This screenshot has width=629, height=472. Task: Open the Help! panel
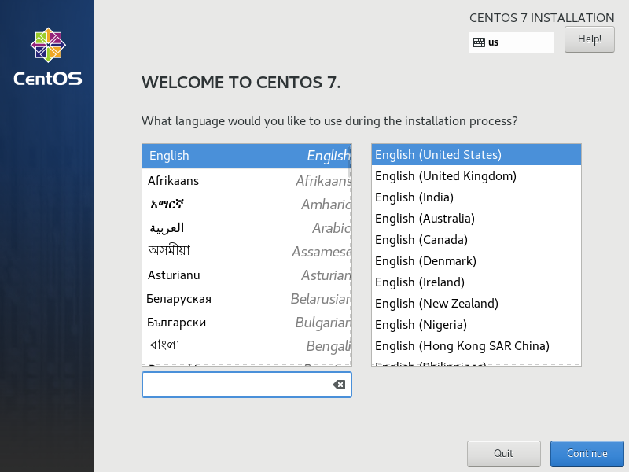589,39
